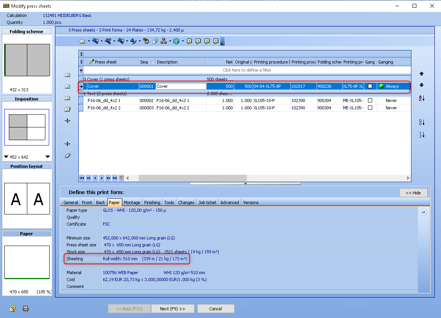The width and height of the screenshot is (441, 318).
Task: Click the green Always ganging indicator
Action: coord(381,86)
